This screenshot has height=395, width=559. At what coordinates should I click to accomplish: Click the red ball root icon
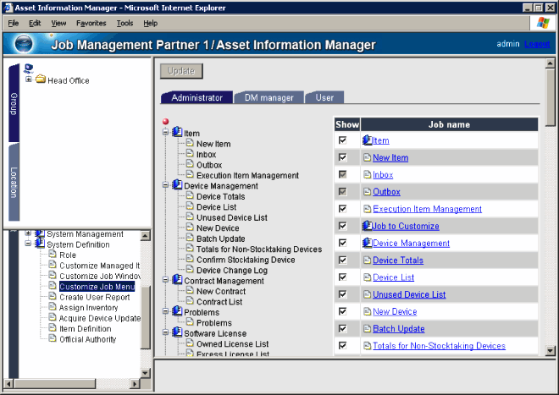coord(165,123)
